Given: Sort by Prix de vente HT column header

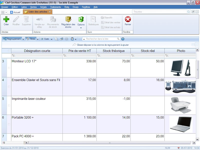Looking at the screenshot, I should coord(79,51).
